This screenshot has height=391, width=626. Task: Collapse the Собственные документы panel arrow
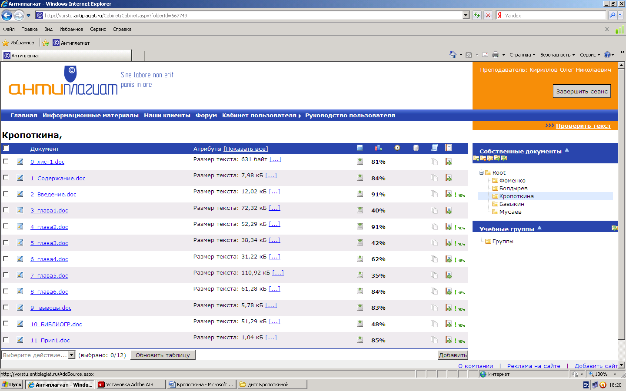[567, 150]
